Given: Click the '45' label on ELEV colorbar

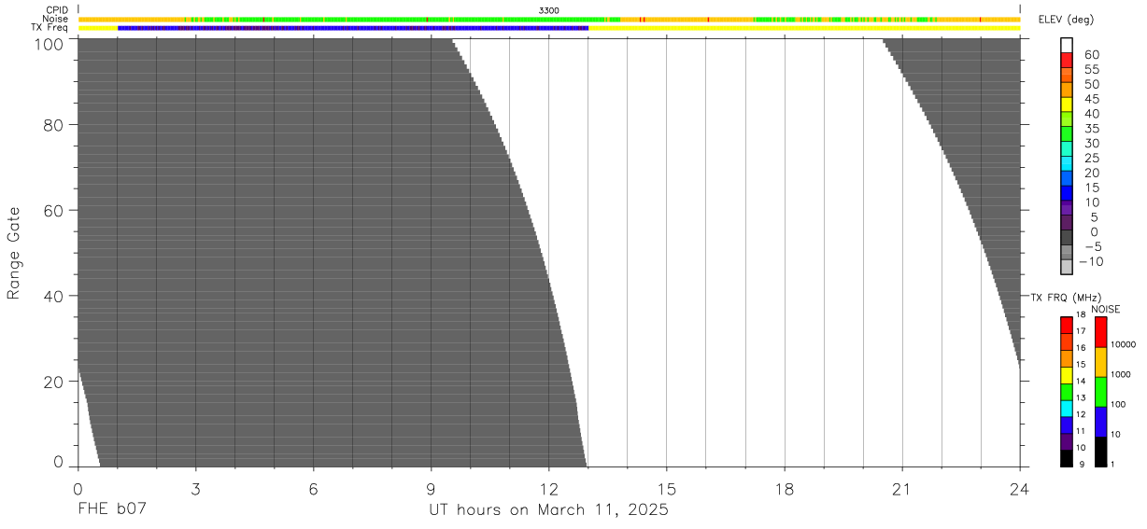Looking at the screenshot, I should click(1091, 99).
